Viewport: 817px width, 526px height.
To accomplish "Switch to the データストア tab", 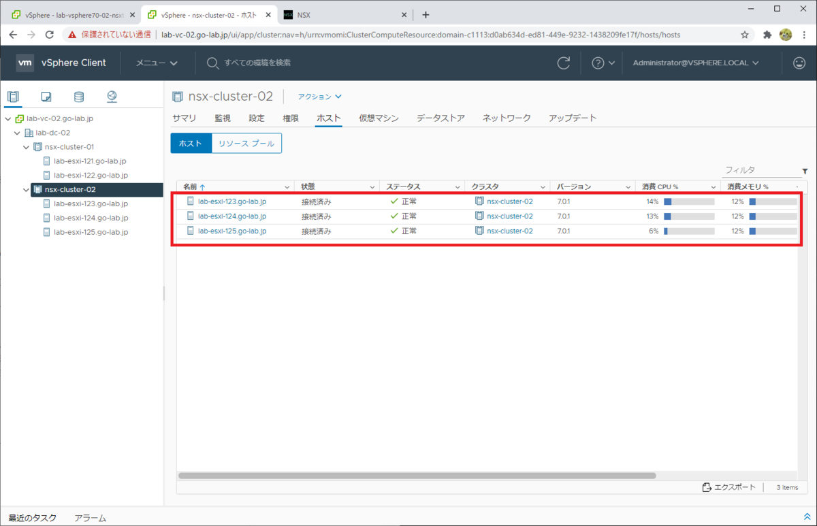I will click(440, 118).
